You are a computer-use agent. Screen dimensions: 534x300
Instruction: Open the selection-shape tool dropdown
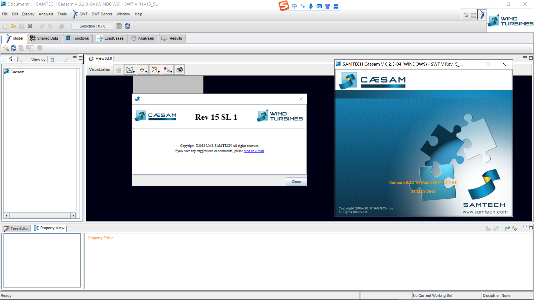(155, 70)
